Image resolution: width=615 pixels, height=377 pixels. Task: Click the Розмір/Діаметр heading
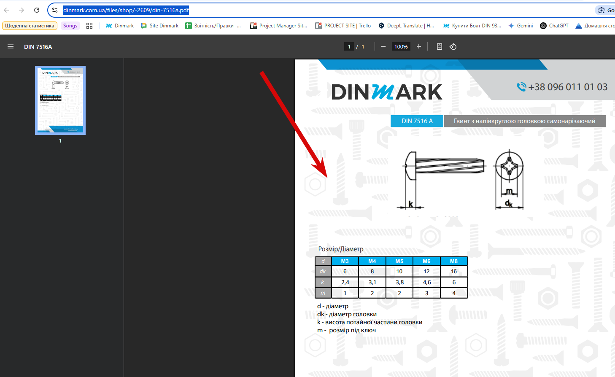click(341, 249)
